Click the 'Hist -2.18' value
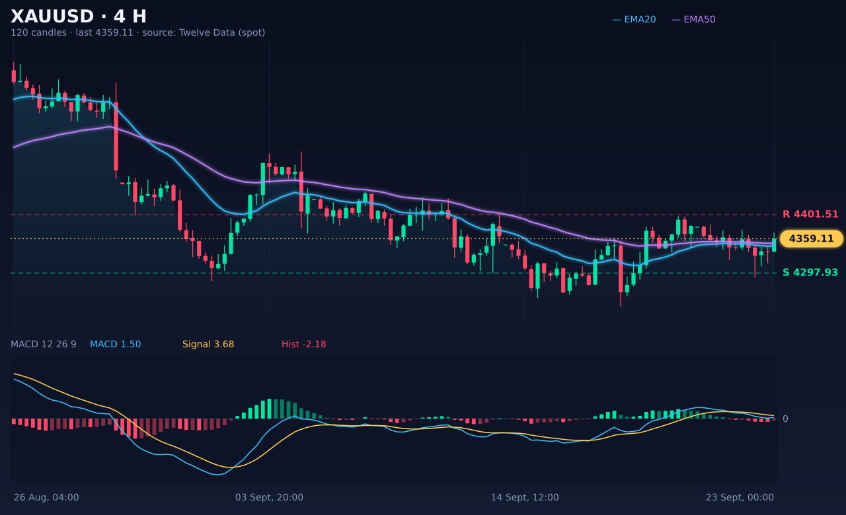This screenshot has width=846, height=515. click(x=303, y=344)
